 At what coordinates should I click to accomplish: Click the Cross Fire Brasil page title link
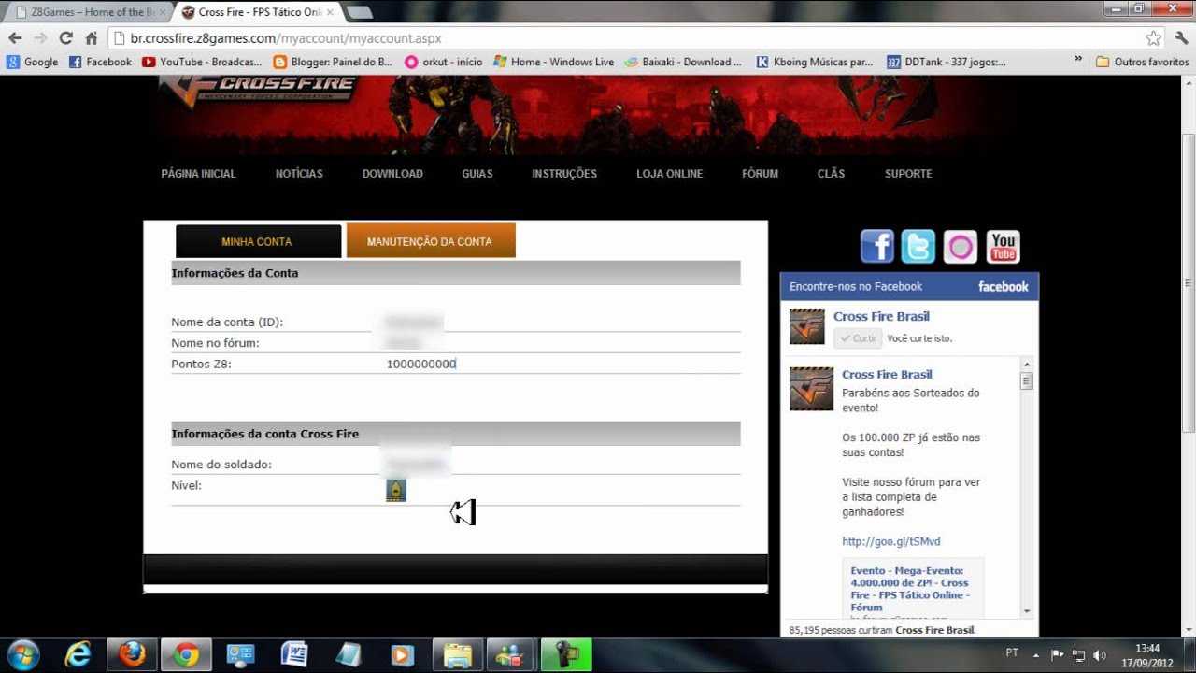pyautogui.click(x=881, y=316)
